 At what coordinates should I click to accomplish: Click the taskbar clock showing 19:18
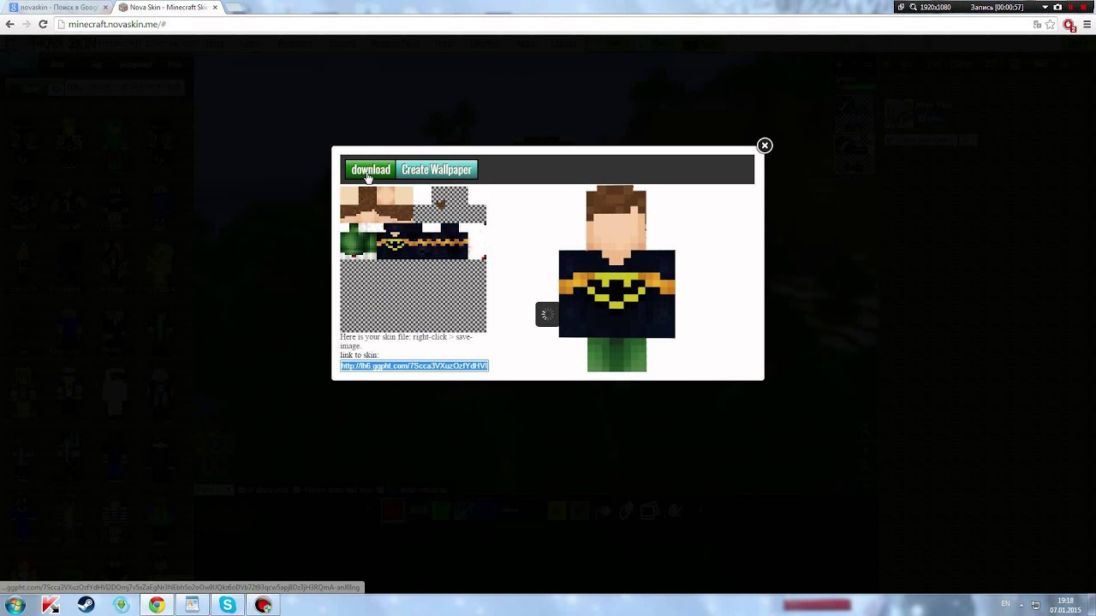coord(1066,605)
